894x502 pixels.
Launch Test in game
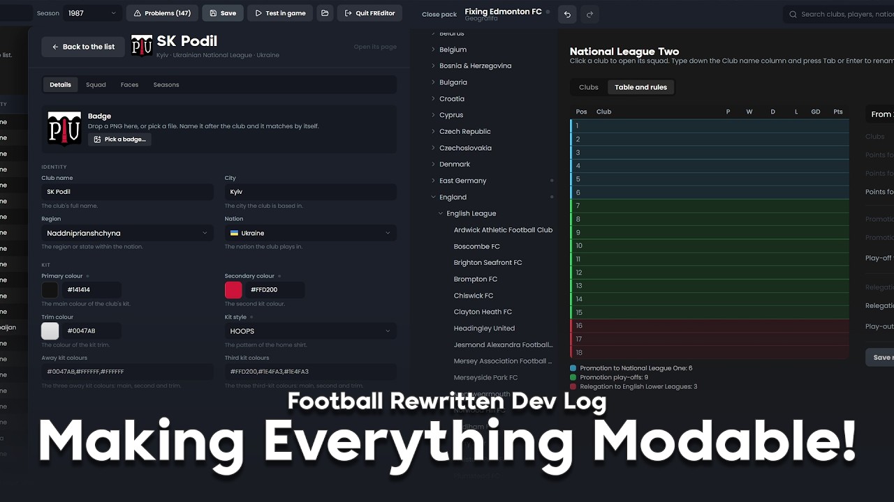(280, 13)
